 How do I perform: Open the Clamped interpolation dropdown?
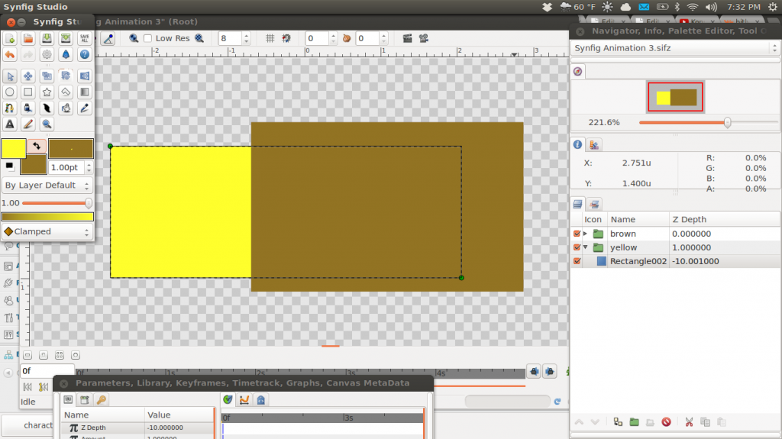47,231
